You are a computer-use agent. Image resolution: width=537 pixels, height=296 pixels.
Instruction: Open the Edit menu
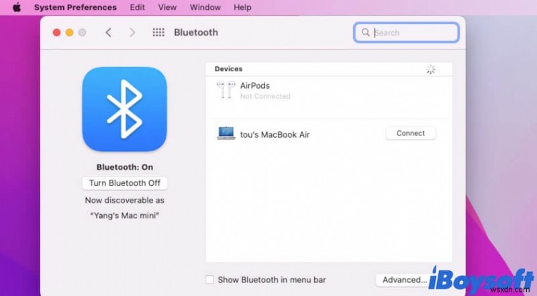pos(138,7)
